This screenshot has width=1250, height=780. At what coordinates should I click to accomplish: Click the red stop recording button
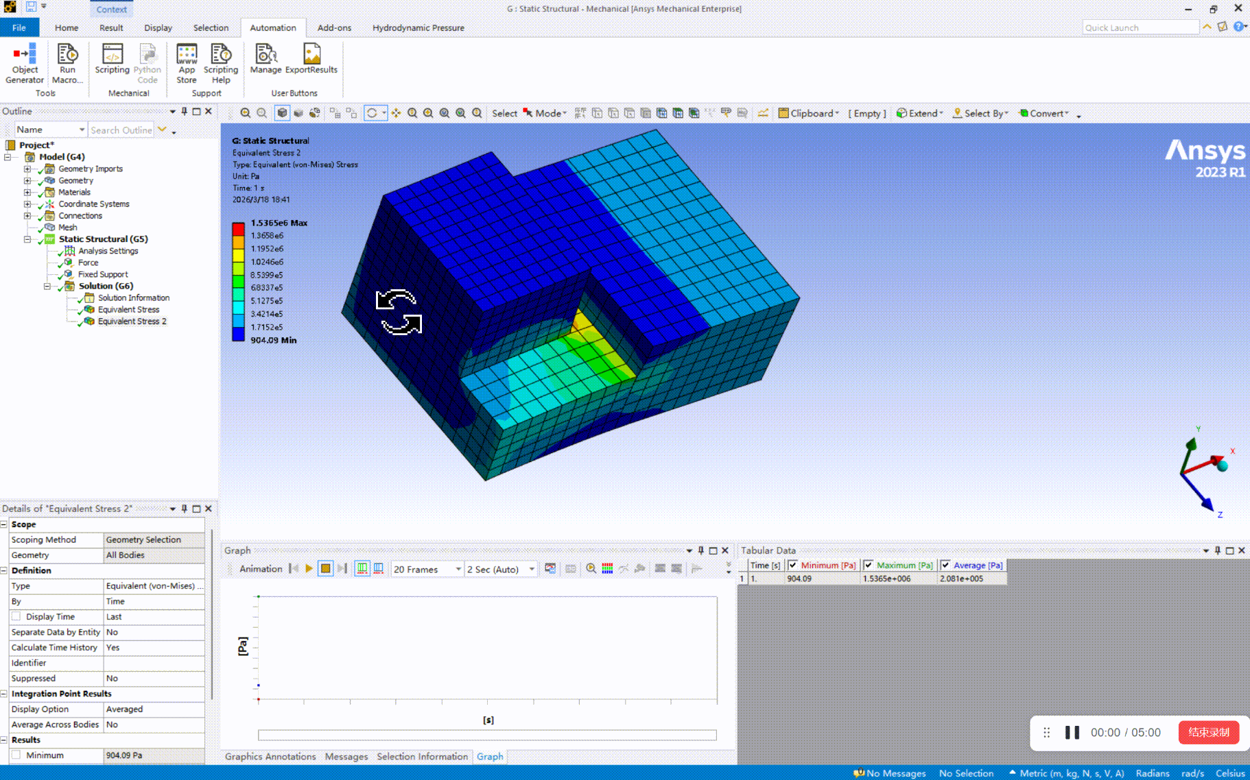coord(1209,732)
